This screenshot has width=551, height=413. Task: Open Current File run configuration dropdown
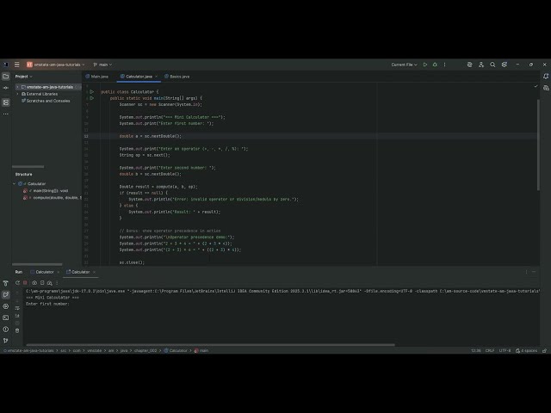tap(404, 65)
